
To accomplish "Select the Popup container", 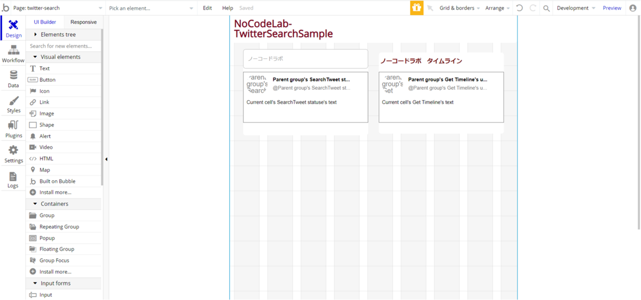I will pyautogui.click(x=63, y=238).
